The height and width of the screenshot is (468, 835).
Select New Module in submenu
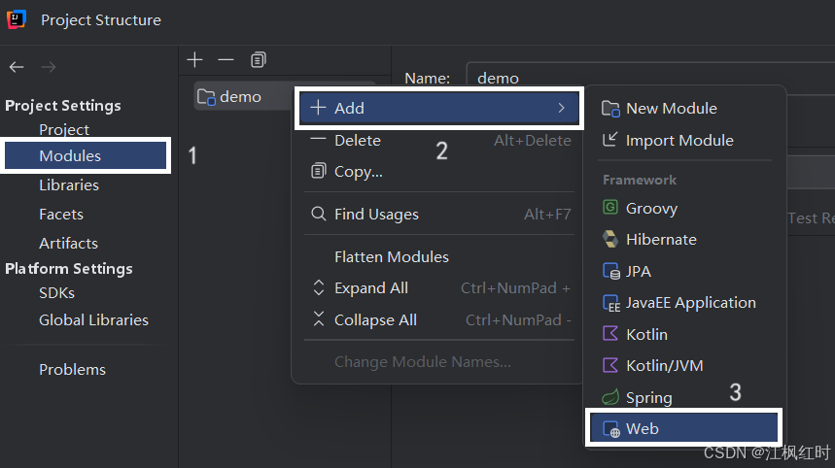(683, 109)
